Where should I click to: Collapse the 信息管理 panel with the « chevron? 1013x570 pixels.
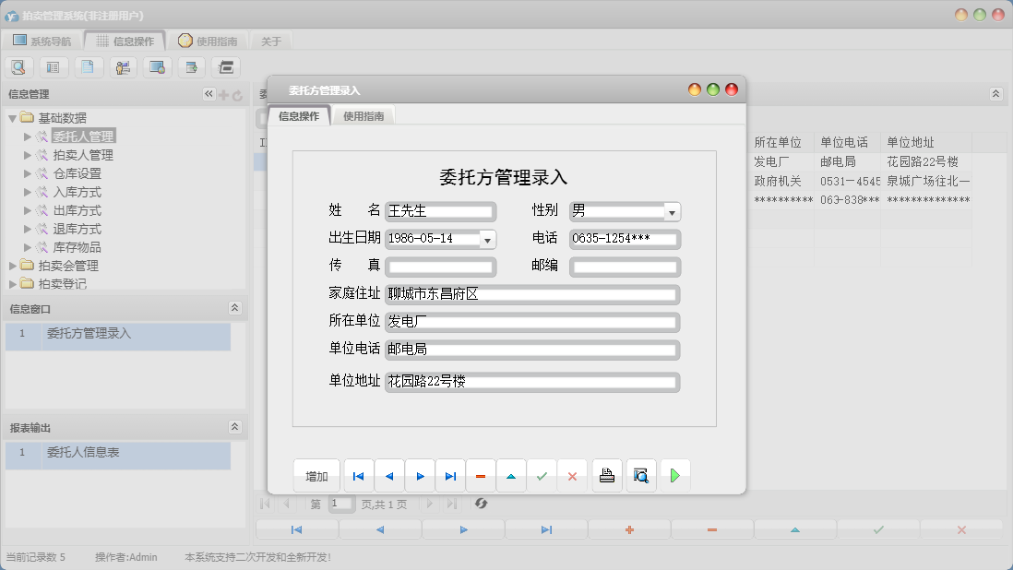[209, 93]
